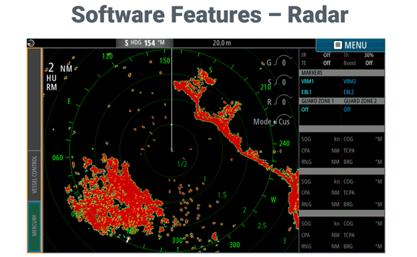Click the E compass label on radar
Screen dimensions: 417x257
[69, 102]
